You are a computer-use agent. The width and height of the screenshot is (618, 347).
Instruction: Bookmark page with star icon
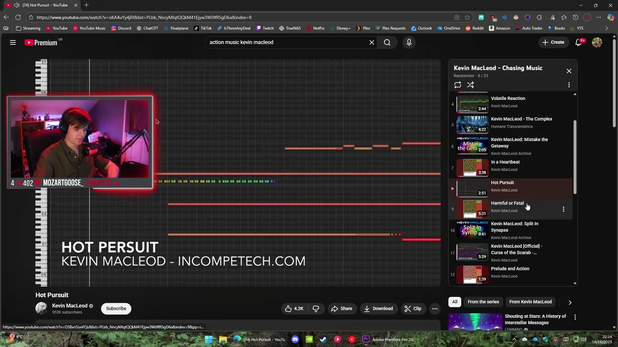(x=467, y=17)
